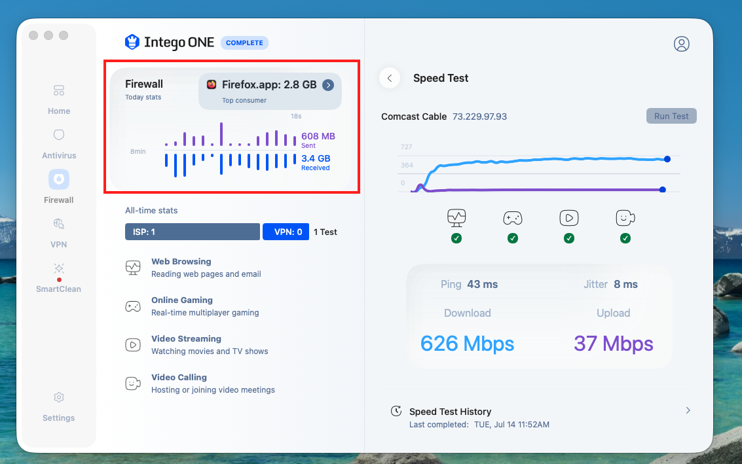Click the Speed Test heading

(x=441, y=78)
